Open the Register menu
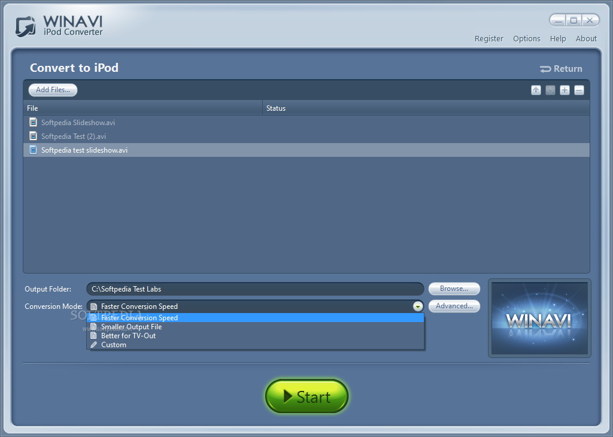Screen dimensions: 613x437 tap(488, 39)
